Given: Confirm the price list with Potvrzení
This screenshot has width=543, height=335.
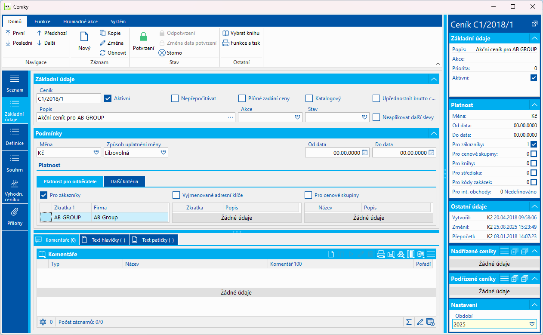Looking at the screenshot, I should tap(143, 42).
